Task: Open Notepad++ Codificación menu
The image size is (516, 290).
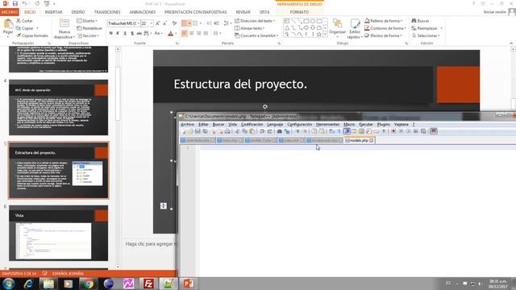Action: (252, 125)
